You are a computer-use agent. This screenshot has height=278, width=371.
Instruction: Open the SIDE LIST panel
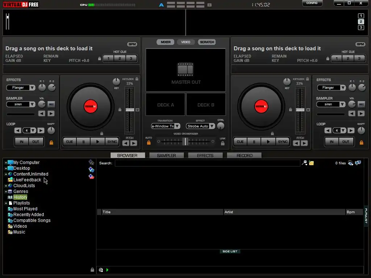(230, 252)
